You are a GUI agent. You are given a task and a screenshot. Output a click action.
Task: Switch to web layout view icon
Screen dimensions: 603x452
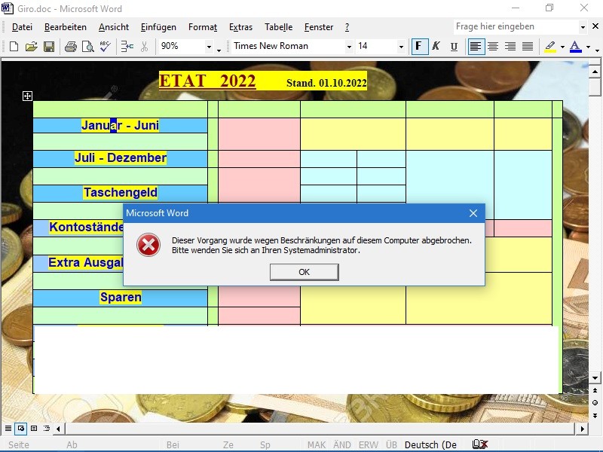click(21, 428)
